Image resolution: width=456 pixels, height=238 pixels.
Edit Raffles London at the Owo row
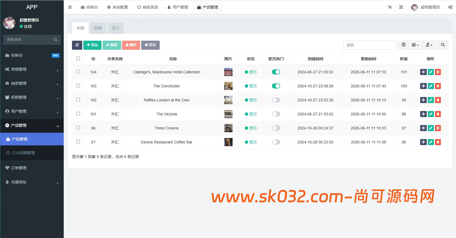tap(431, 100)
